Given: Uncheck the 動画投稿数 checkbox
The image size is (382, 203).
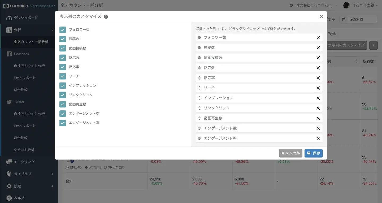Looking at the screenshot, I should 63,48.
